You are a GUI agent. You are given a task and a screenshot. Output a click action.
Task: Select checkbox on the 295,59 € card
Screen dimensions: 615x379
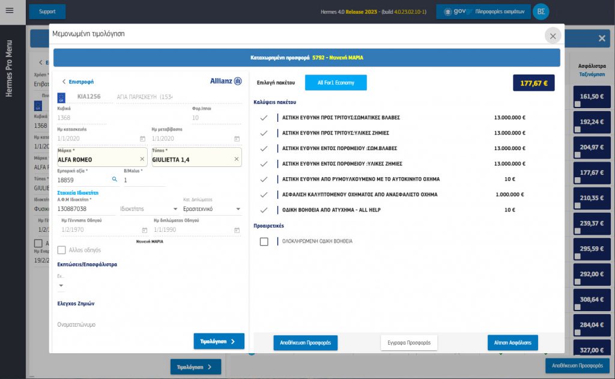pyautogui.click(x=577, y=256)
